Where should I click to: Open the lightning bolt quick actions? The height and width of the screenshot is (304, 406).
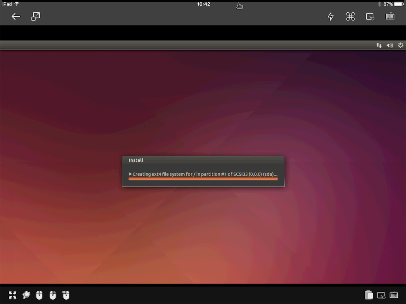coord(331,17)
